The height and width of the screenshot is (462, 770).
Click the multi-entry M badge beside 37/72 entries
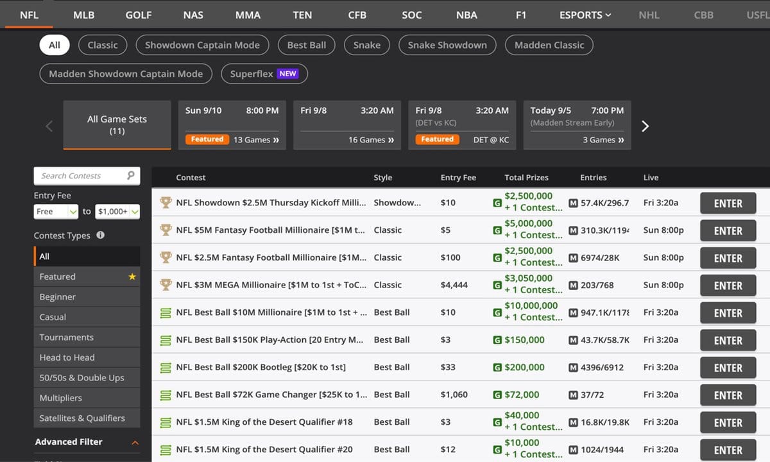pyautogui.click(x=574, y=395)
